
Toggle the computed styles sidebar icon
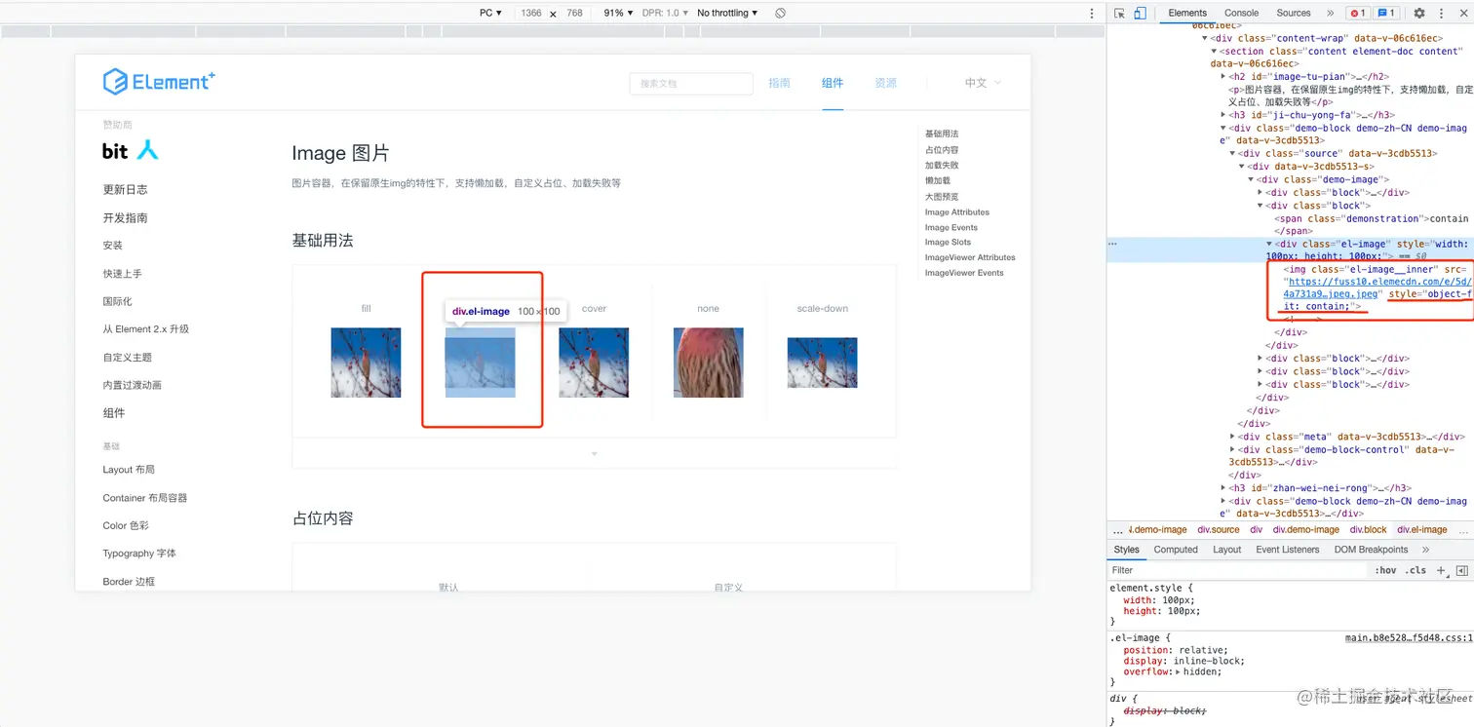[1462, 570]
